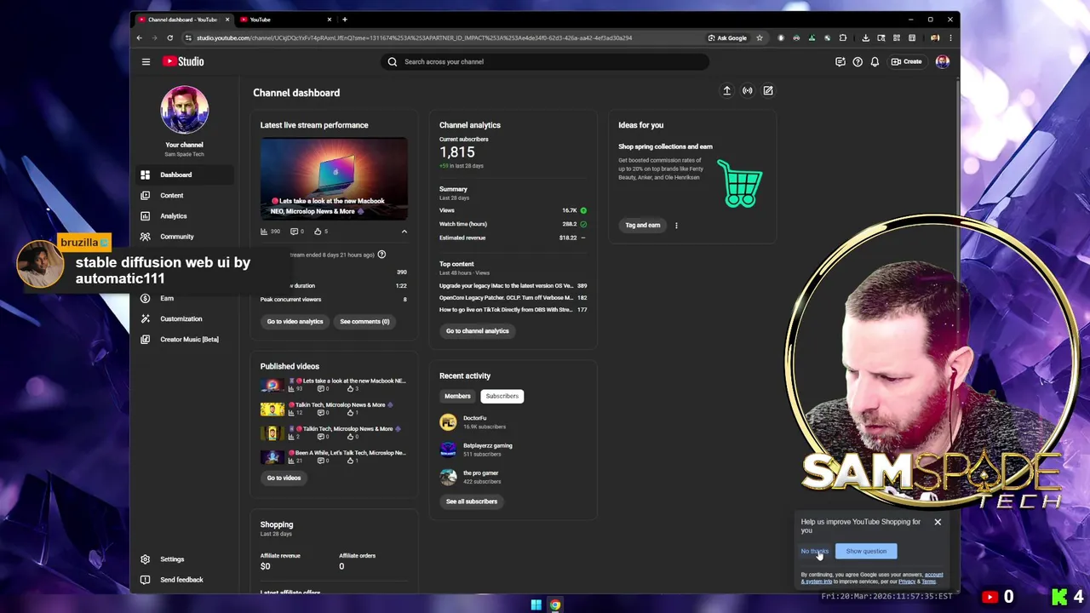This screenshot has height=613, width=1090.
Task: Open the Earn section in sidebar
Action: (185, 298)
